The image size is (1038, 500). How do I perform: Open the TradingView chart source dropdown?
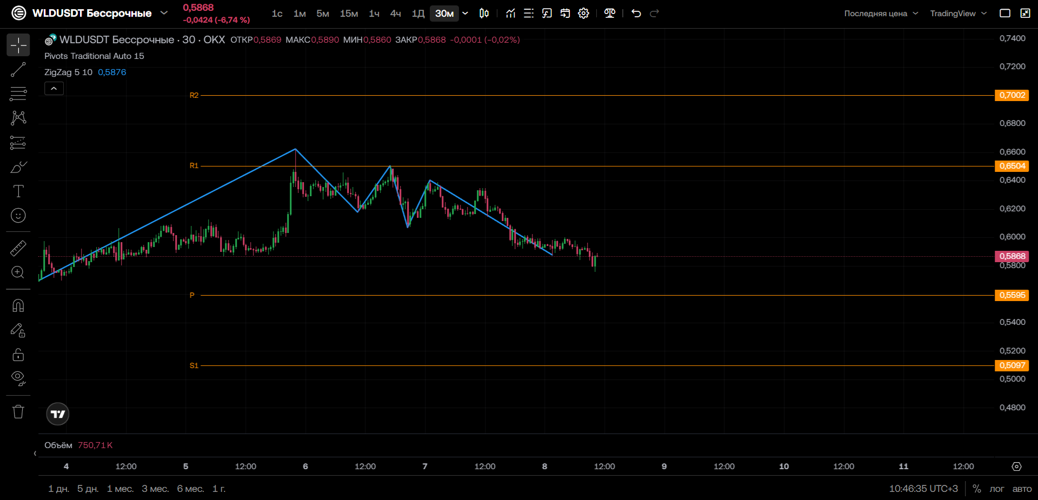[x=959, y=14]
